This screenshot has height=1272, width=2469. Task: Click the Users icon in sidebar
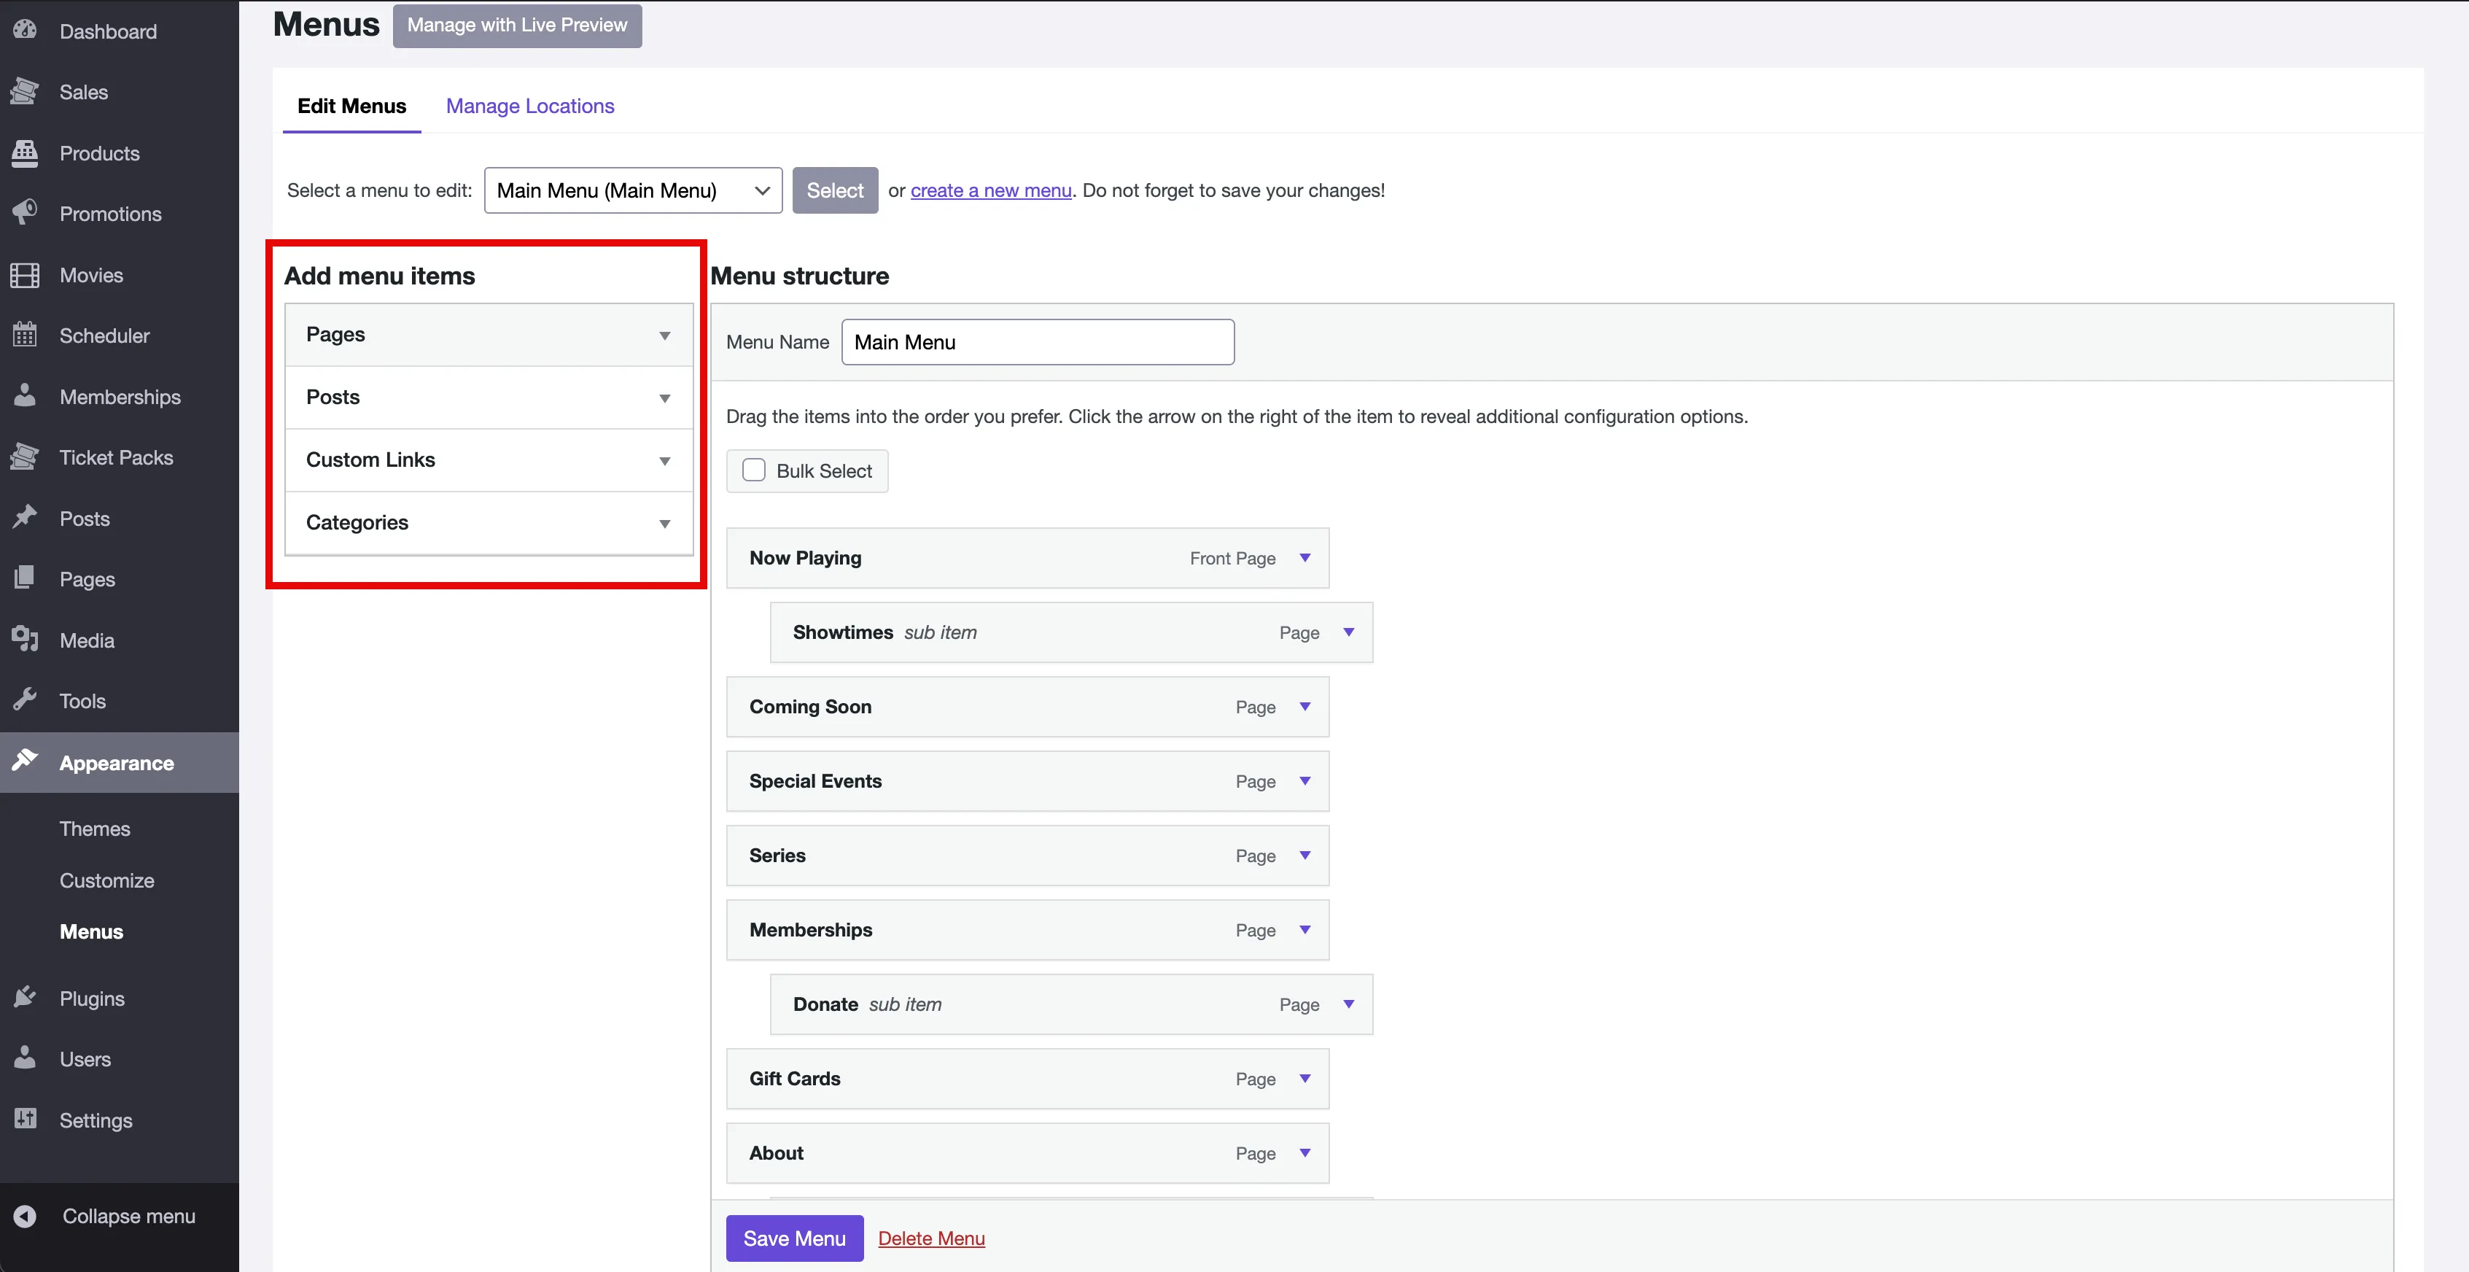[25, 1058]
